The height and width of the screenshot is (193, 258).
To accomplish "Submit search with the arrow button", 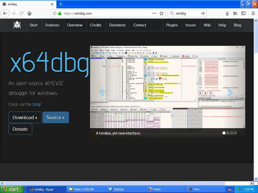I will click(x=203, y=13).
